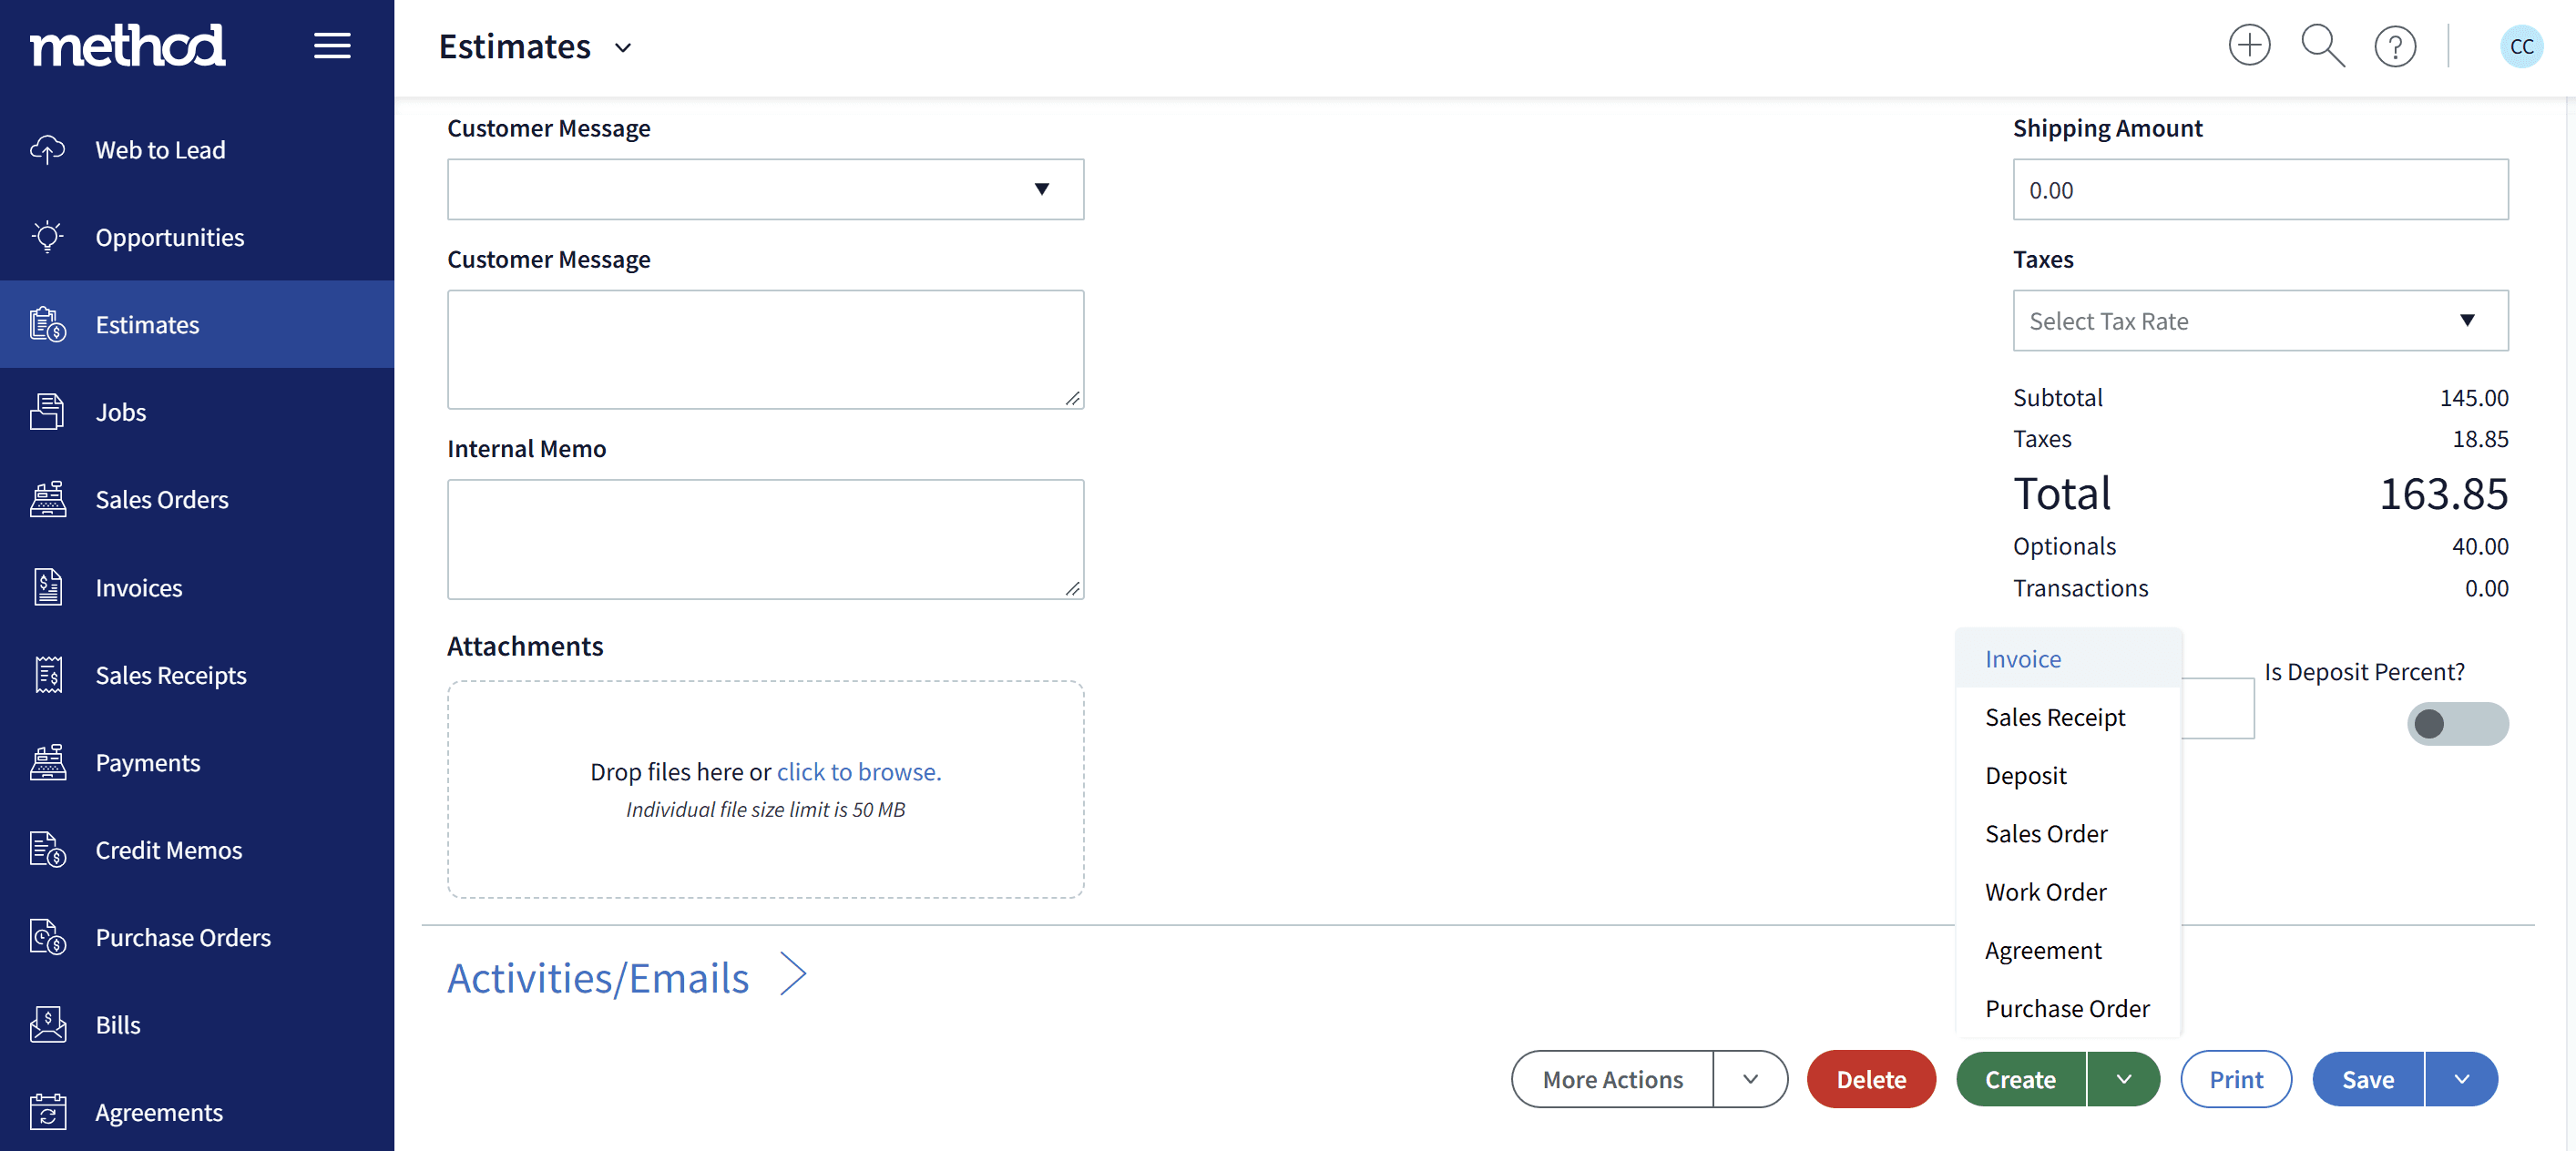Go to Payments in sidebar

click(x=197, y=762)
